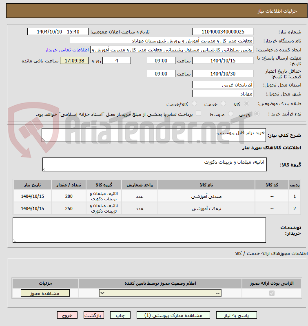Click the توضیحات خریدار text area
The image size is (308, 326).
139,230
